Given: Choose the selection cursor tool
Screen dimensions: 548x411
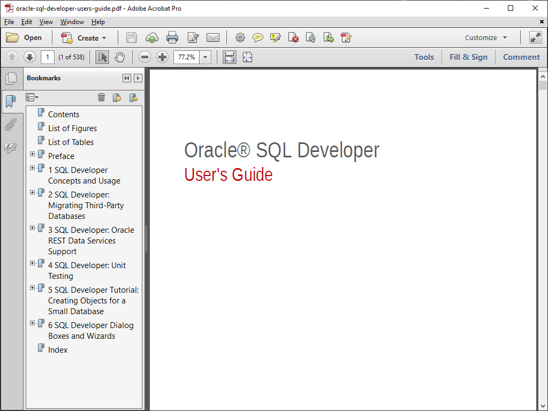Looking at the screenshot, I should (102, 57).
